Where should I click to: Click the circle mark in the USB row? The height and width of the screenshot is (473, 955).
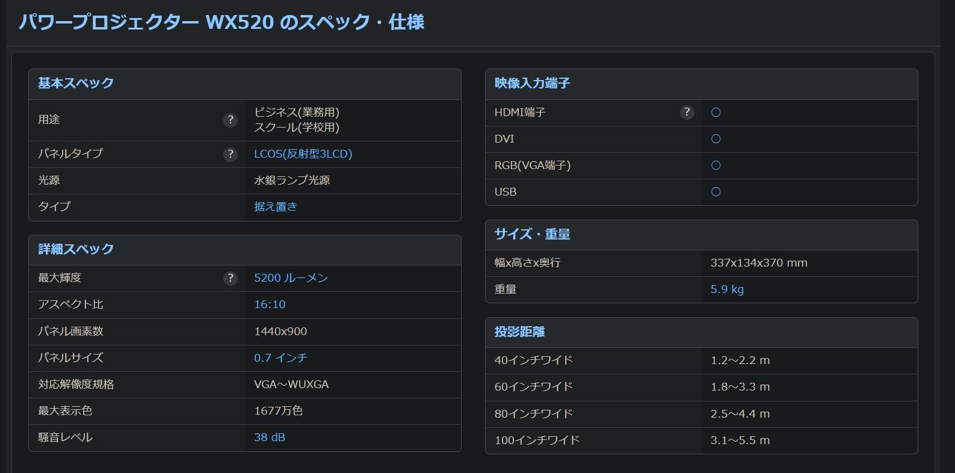[715, 192]
